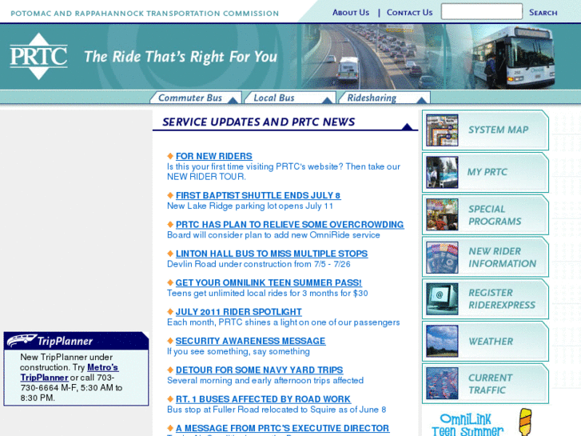Go to About Us page

point(351,12)
